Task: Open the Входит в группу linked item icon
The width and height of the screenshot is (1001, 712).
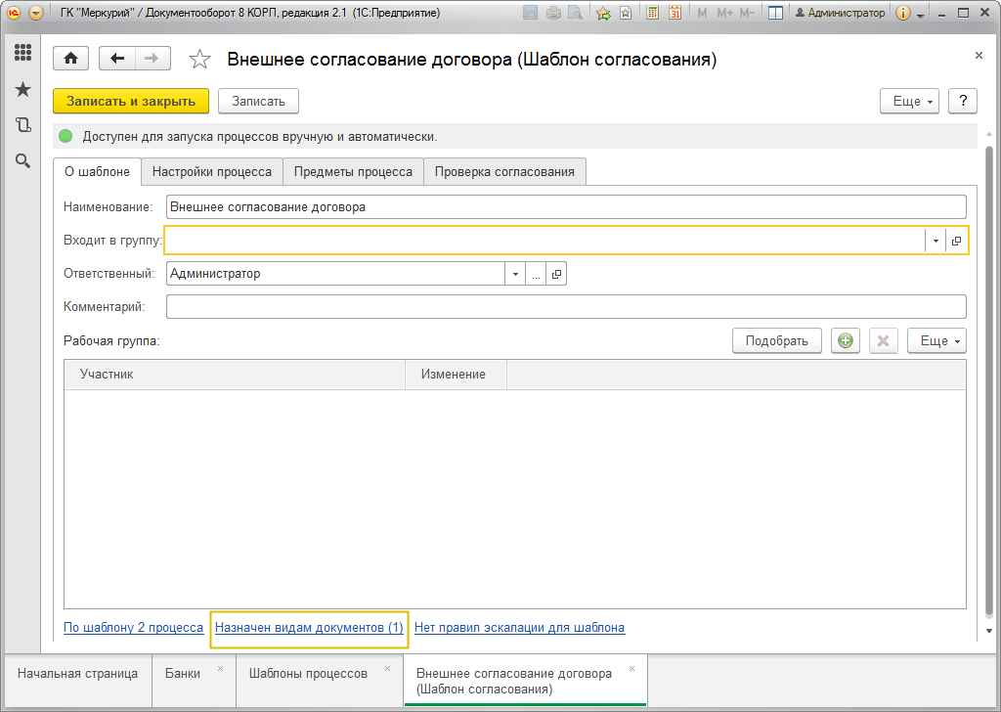Action: (x=956, y=241)
